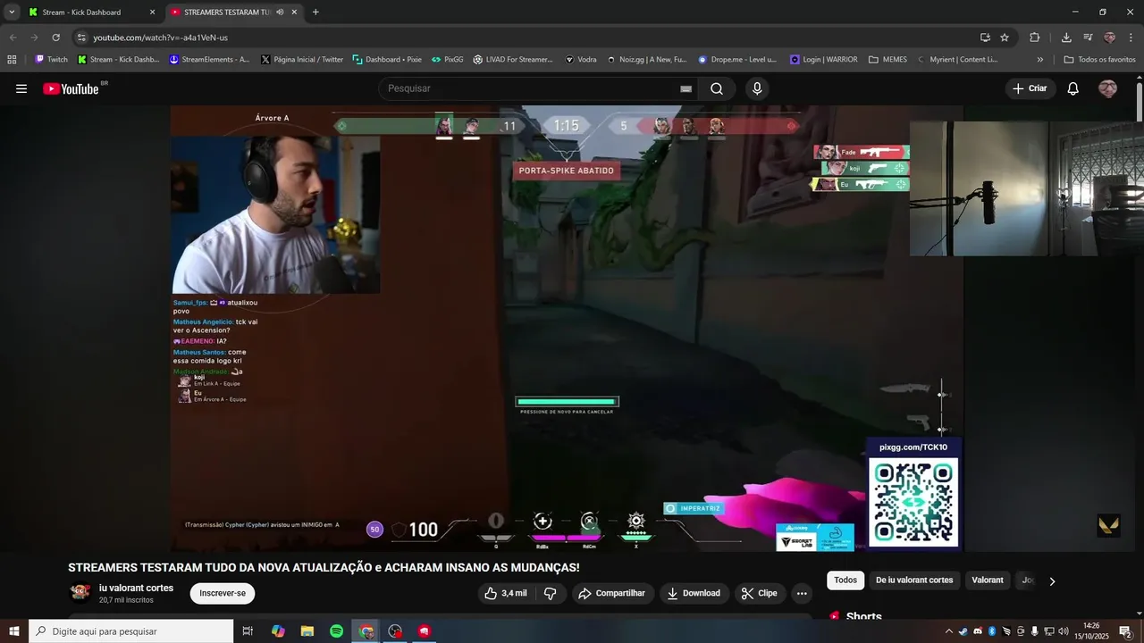Image resolution: width=1144 pixels, height=643 pixels.
Task: Open the Login | WARRIOR bookmark
Action: (823, 60)
